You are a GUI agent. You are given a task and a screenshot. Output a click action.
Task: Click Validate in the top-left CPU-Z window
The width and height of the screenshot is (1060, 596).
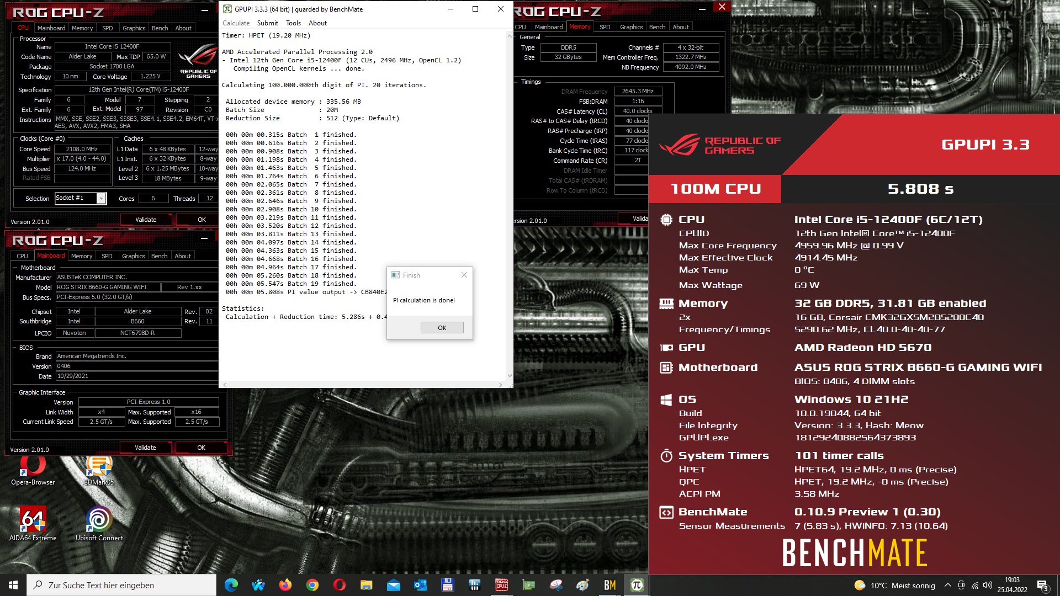click(x=146, y=220)
